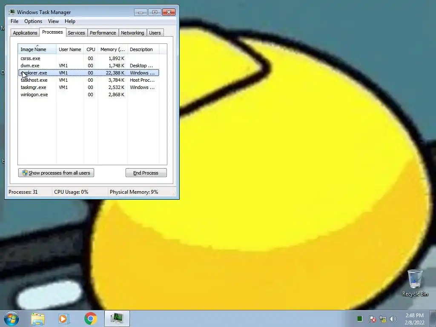
Task: Open the Help menu
Action: [70, 21]
